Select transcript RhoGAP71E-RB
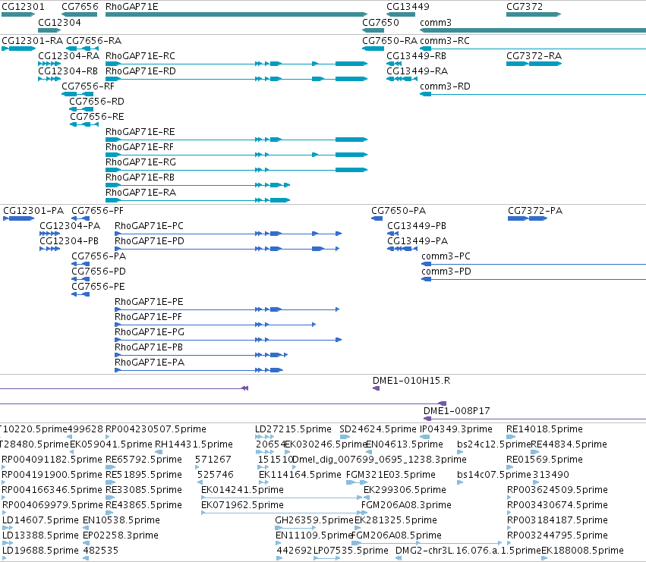646x562 pixels. click(198, 185)
